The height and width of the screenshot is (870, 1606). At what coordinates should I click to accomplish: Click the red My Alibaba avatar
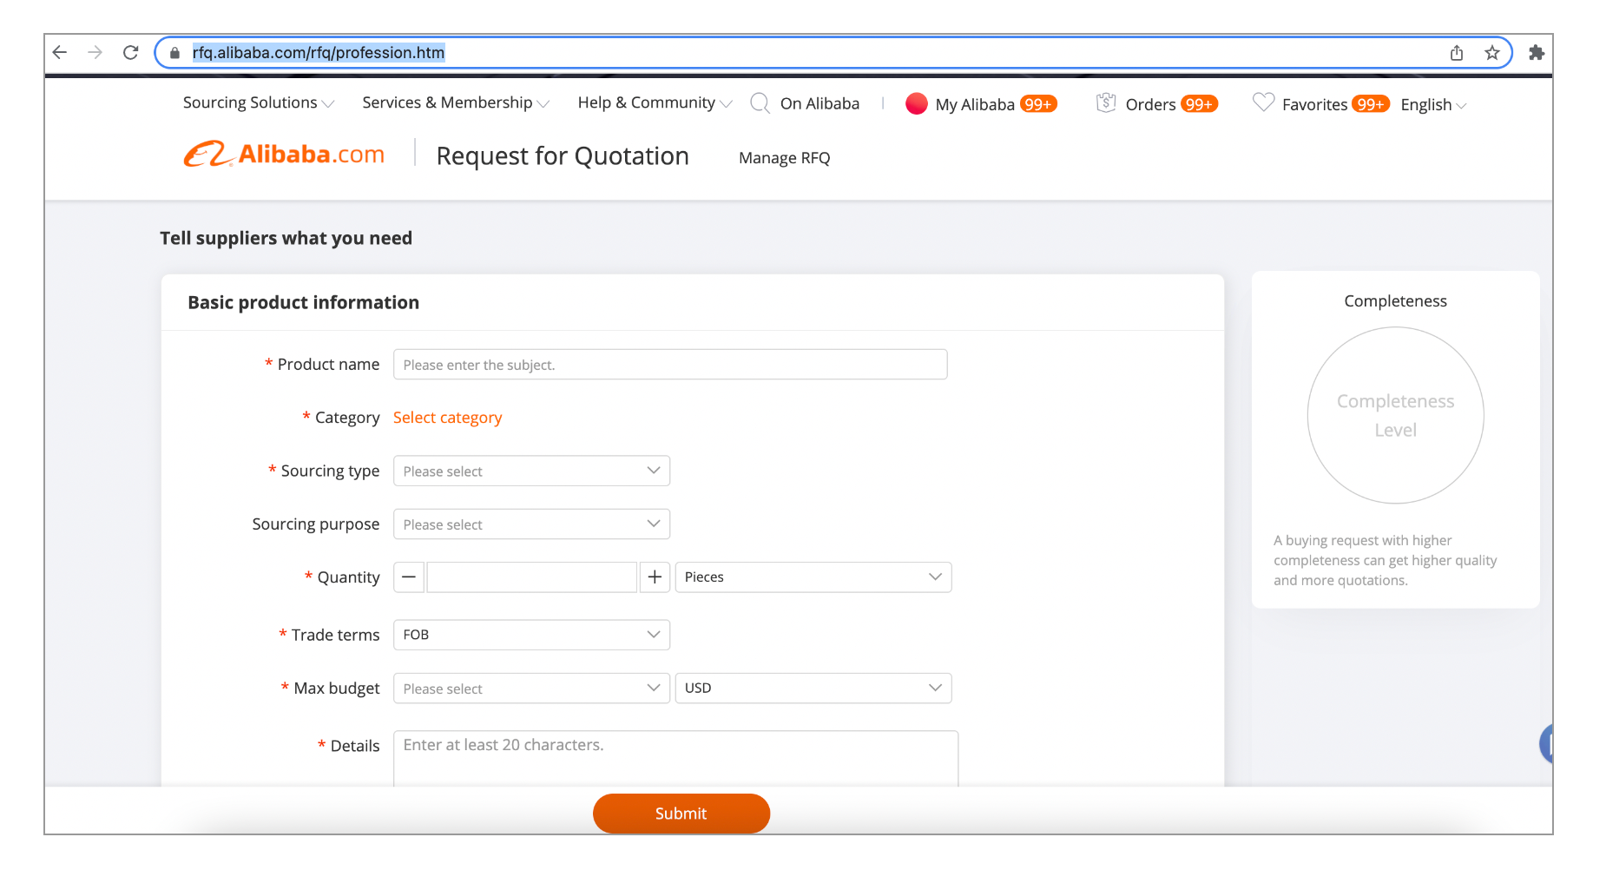click(x=917, y=103)
